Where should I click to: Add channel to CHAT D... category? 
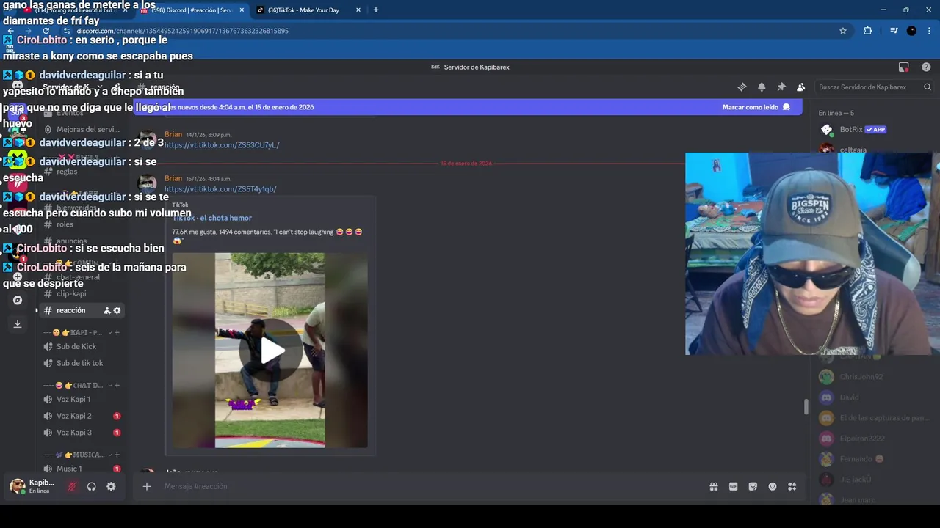pyautogui.click(x=117, y=385)
